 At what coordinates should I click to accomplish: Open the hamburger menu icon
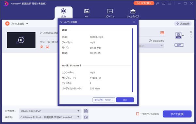[170, 3]
